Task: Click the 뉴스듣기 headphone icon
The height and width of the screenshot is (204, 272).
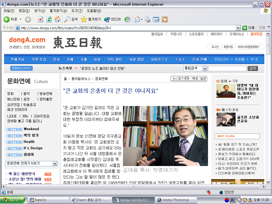Action: [187, 78]
